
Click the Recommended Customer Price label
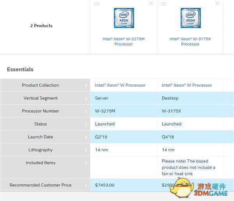[x=41, y=185]
